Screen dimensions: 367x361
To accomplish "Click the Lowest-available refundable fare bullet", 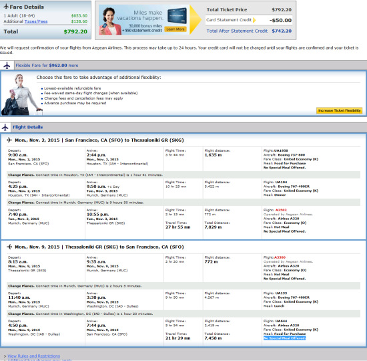I will point(72,88).
